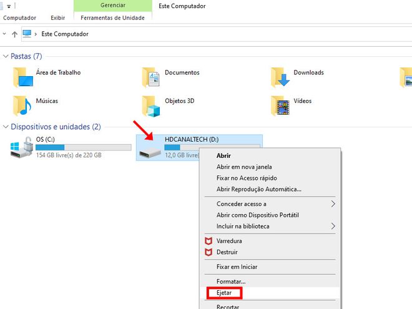Click the Pastas (7) group heading

pyautogui.click(x=26, y=56)
